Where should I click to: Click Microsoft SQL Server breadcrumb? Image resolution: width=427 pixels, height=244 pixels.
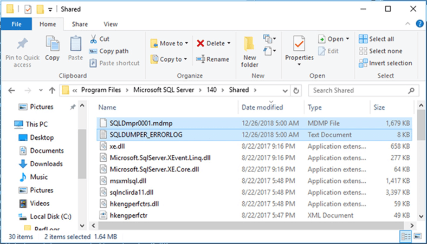coord(164,90)
